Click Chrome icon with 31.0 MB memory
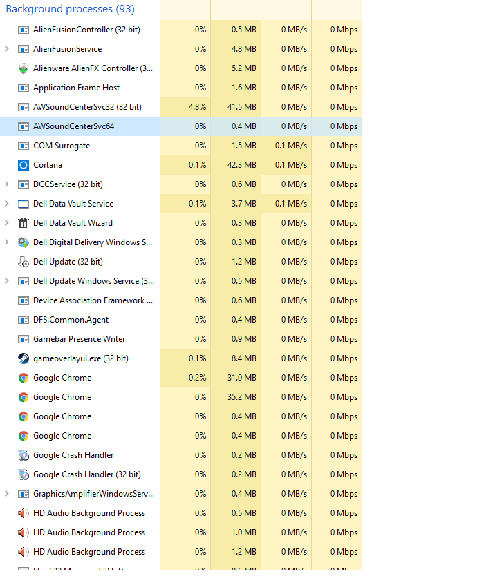Image resolution: width=504 pixels, height=576 pixels. [x=23, y=378]
